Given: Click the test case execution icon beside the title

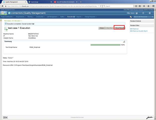Looking at the screenshot, I should point(6,29).
